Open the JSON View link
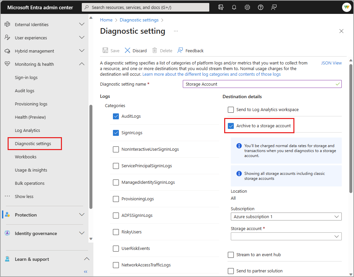354x277 pixels. click(331, 63)
